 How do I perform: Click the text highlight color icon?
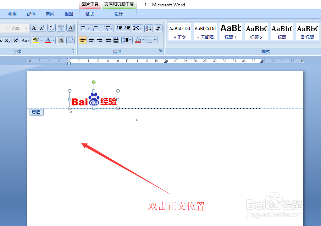point(36,40)
